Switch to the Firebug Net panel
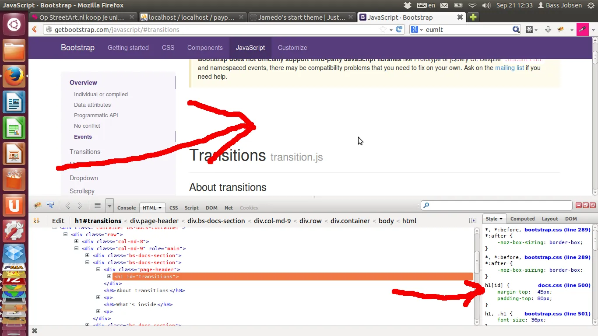Viewport: 598px width, 336px height. tap(229, 208)
